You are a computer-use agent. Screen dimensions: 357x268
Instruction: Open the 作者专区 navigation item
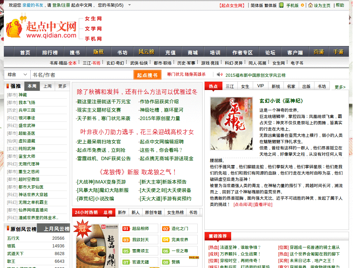tap(242, 52)
